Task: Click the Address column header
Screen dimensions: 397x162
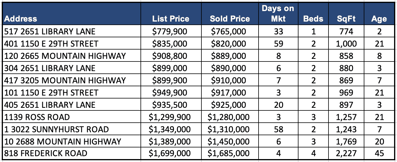Action: (x=21, y=19)
